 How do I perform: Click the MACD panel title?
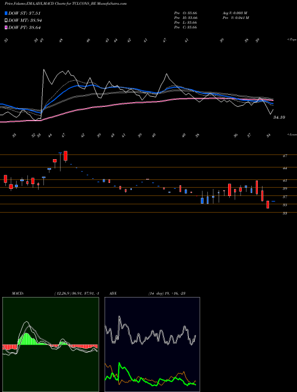click(x=17, y=293)
